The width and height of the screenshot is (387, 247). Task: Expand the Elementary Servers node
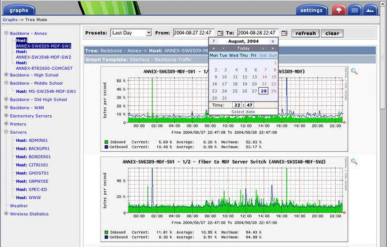point(6,115)
